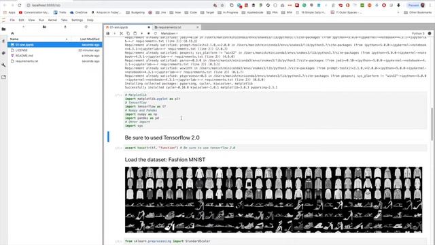Click the Fashion MNIST dataset image

tap(273, 199)
